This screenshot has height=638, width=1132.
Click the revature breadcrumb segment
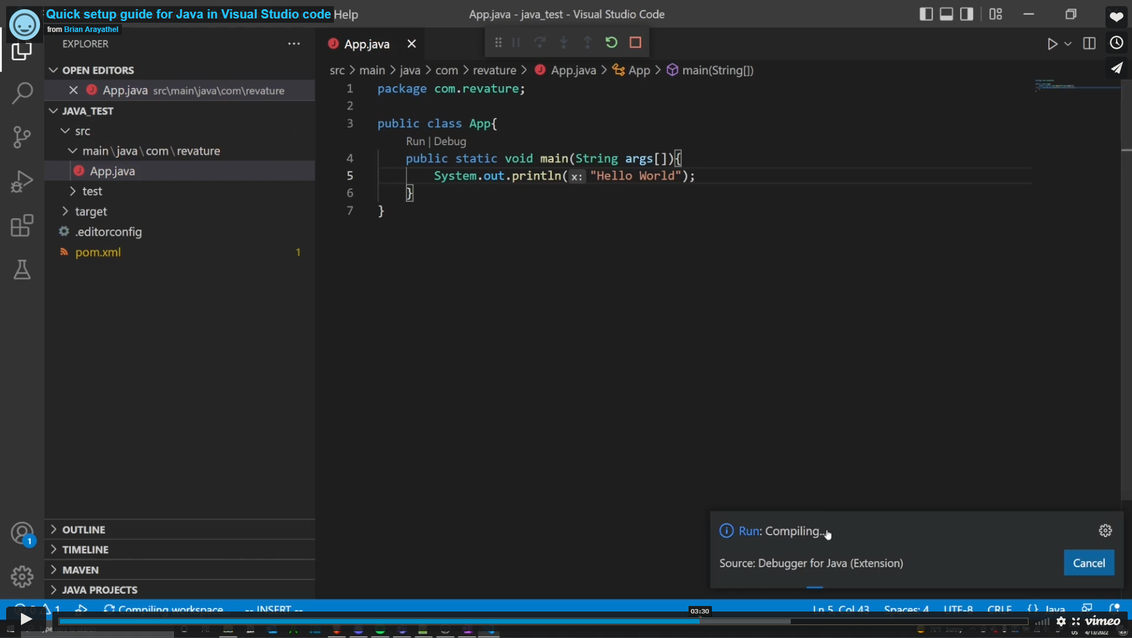[494, 70]
